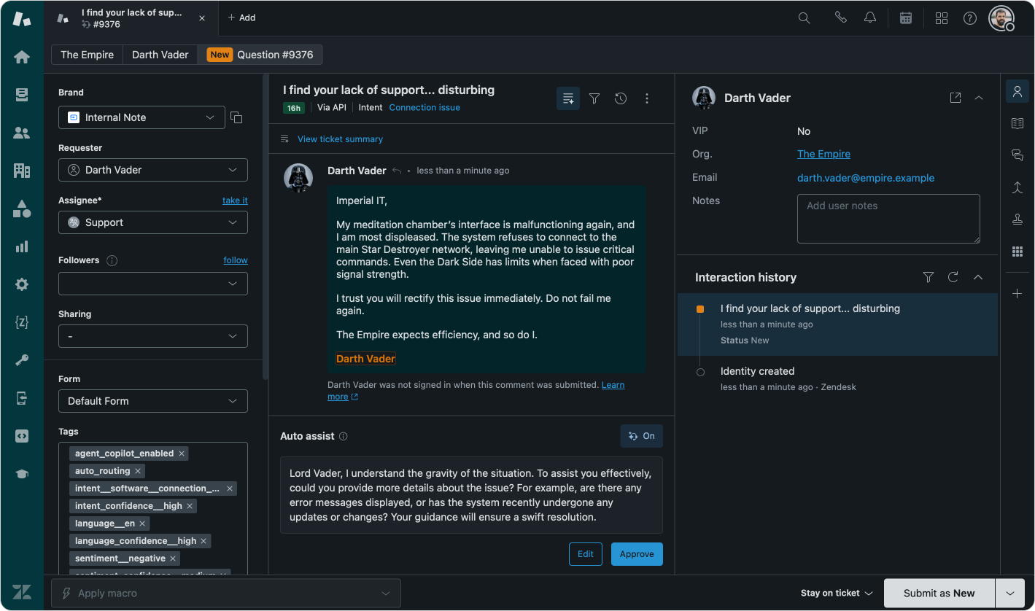Image resolution: width=1035 pixels, height=611 pixels.
Task: Open notifications bell
Action: tap(870, 18)
